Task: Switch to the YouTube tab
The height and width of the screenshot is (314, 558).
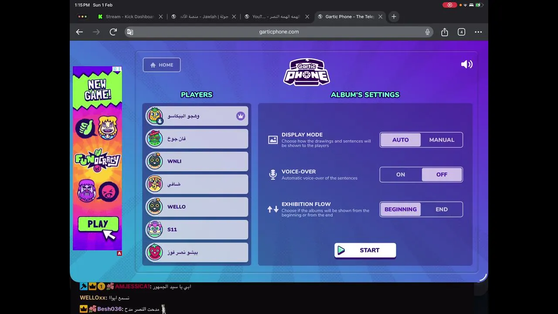Action: (276, 17)
